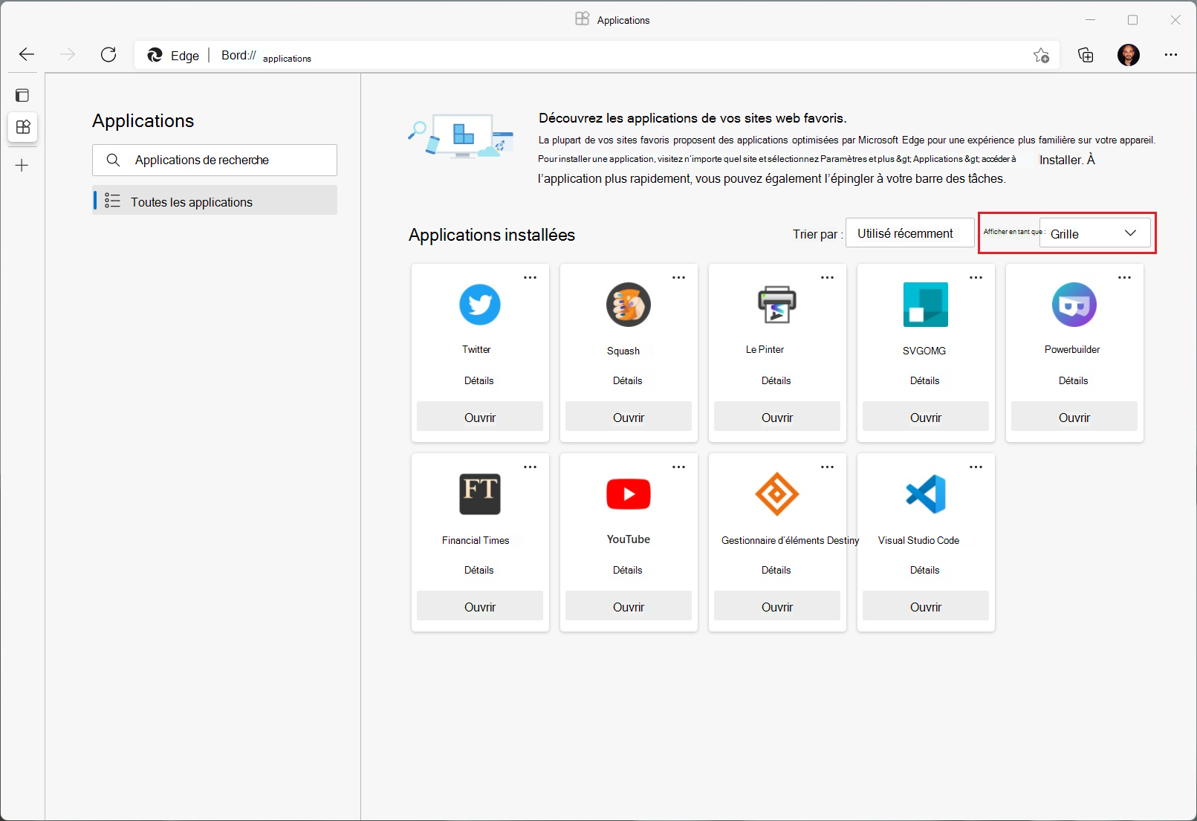View Détails for Squash
Viewport: 1197px width, 821px height.
click(x=628, y=380)
